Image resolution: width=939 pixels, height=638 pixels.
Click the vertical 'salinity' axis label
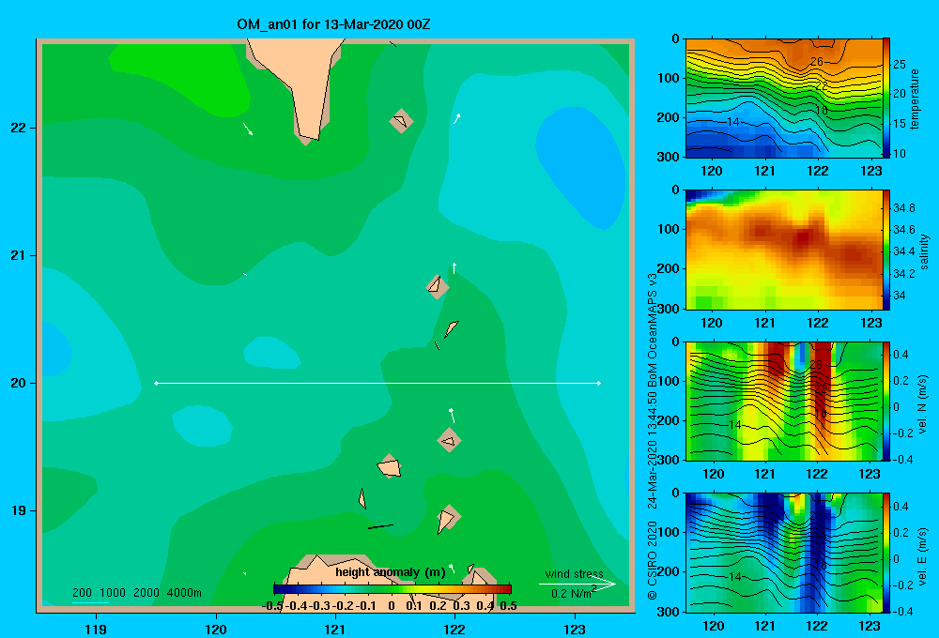pyautogui.click(x=924, y=251)
